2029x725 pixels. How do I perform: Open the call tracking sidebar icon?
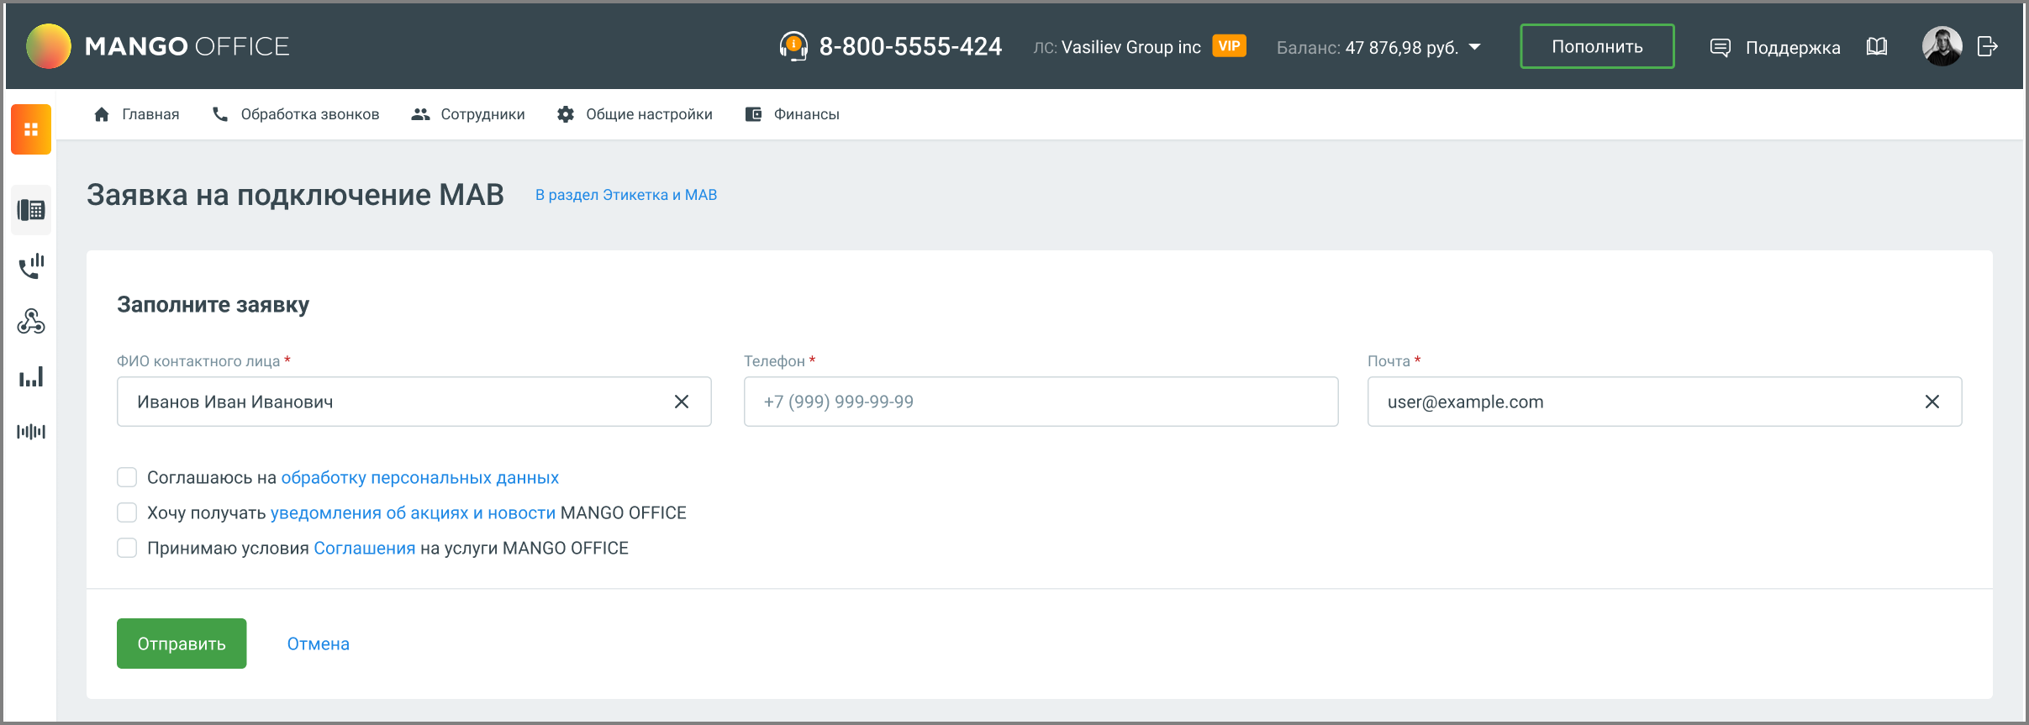tap(31, 266)
